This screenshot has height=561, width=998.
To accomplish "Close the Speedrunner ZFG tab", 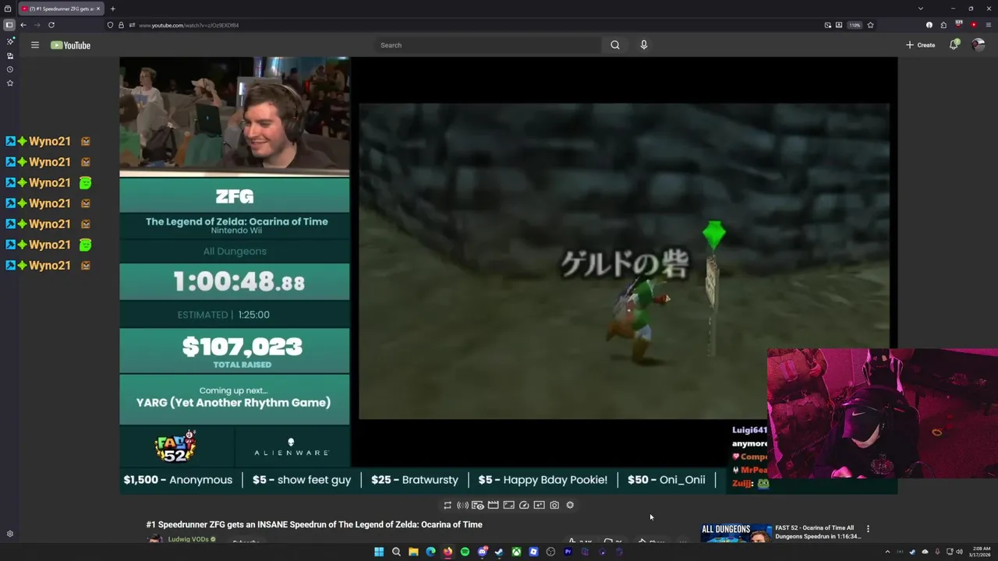I will coord(98,9).
